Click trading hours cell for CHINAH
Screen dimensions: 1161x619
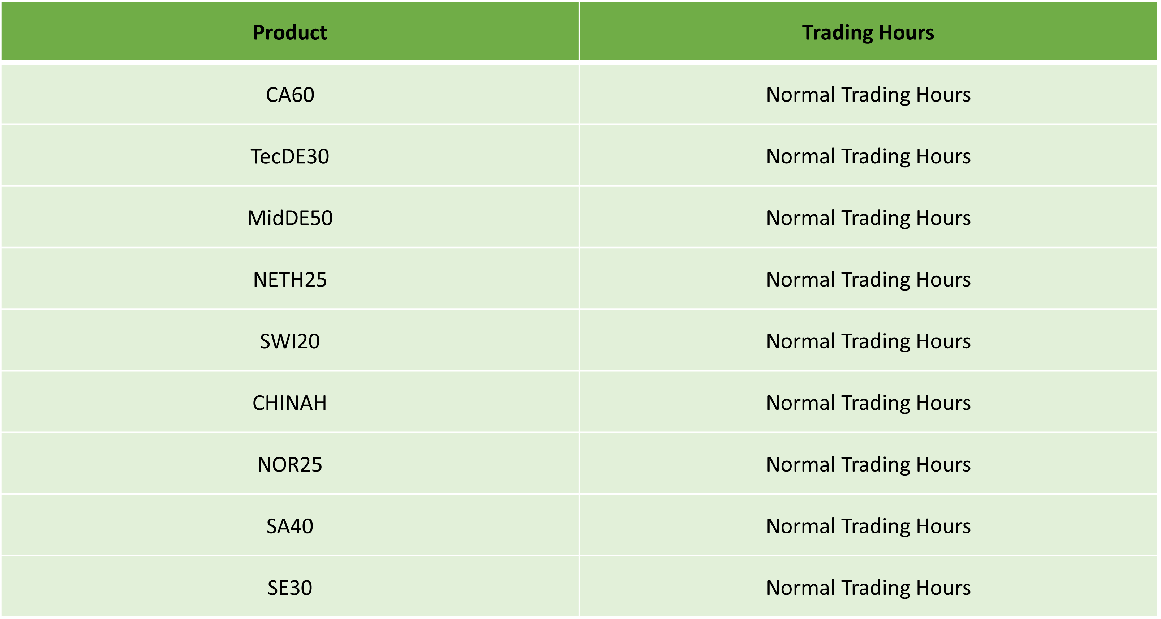coord(868,403)
